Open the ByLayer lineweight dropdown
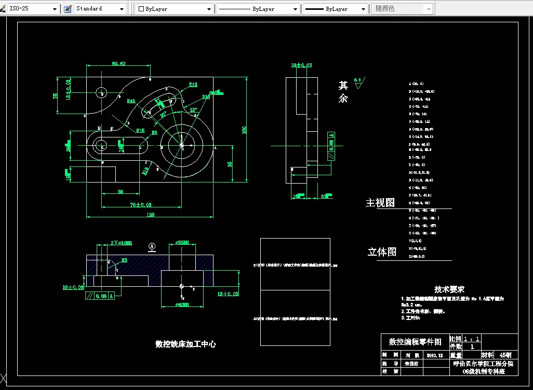Image resolution: width=533 pixels, height=390 pixels. pyautogui.click(x=363, y=9)
